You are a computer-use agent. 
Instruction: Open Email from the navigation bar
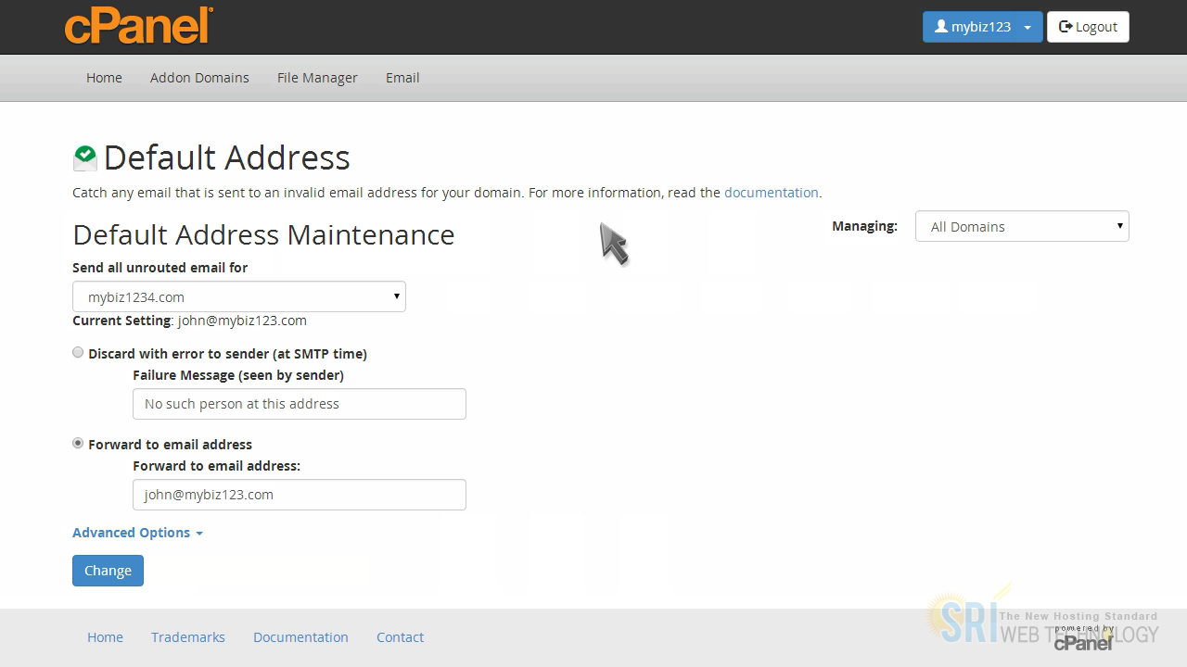coord(402,78)
